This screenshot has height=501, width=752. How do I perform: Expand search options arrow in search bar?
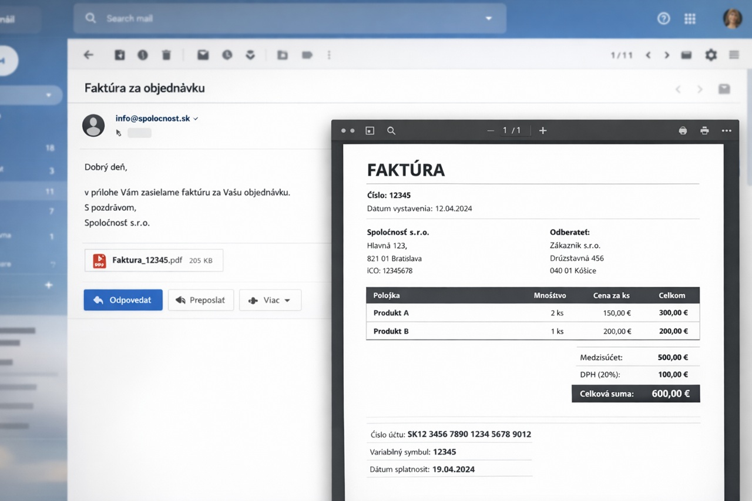(488, 19)
